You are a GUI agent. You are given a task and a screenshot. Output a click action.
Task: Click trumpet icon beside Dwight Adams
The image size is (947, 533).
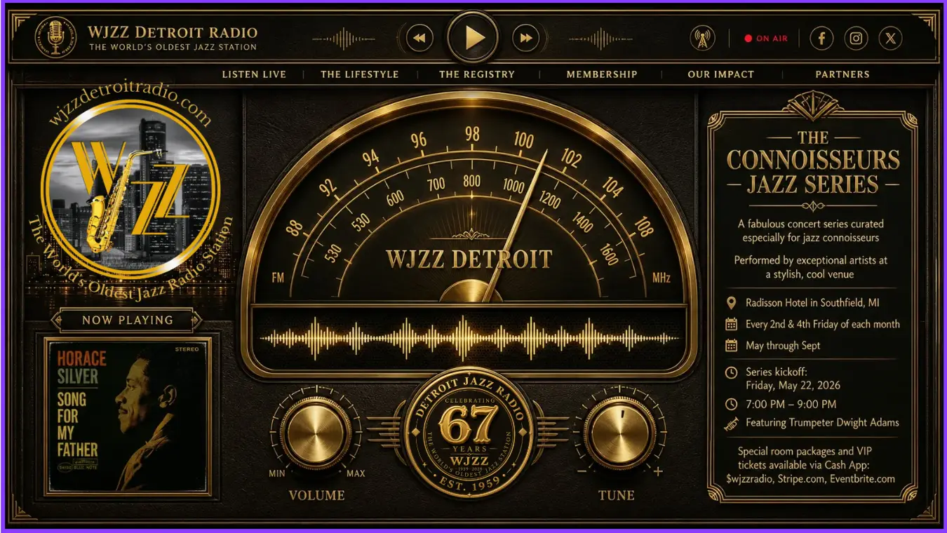click(x=732, y=423)
